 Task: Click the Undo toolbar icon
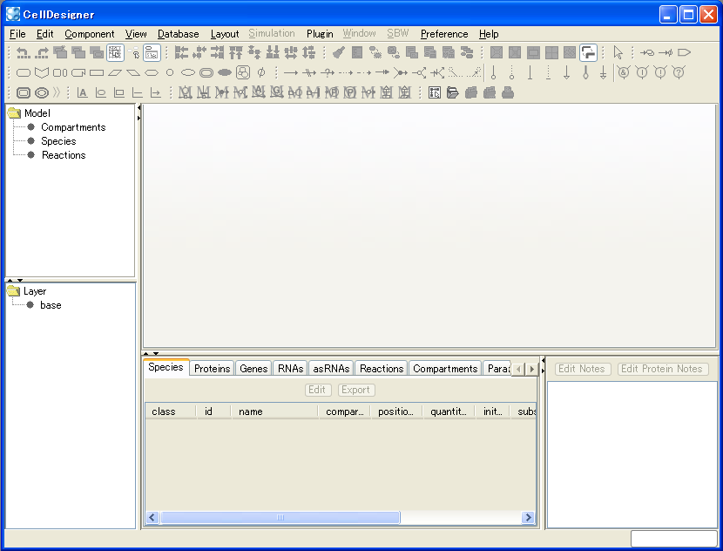23,53
